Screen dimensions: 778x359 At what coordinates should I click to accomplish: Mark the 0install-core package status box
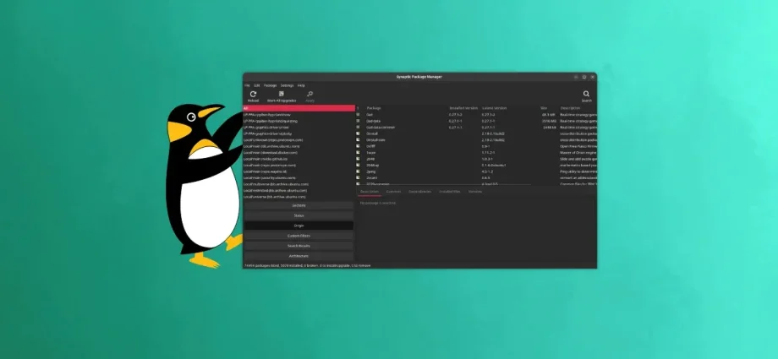tap(359, 140)
